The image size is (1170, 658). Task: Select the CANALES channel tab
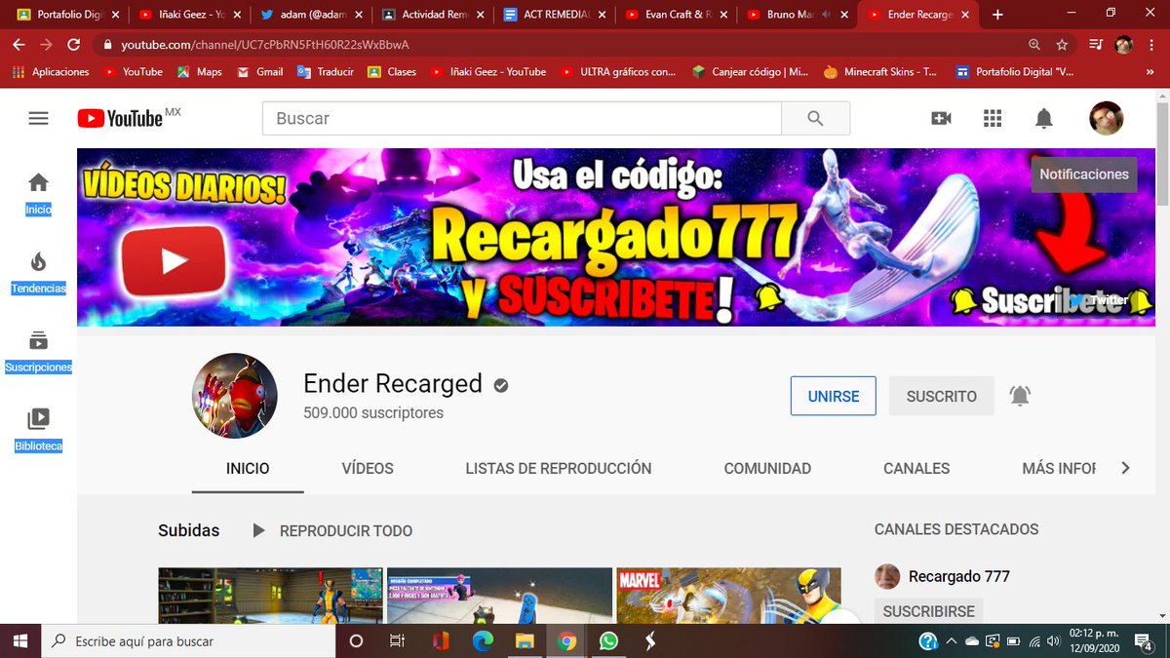coord(916,468)
